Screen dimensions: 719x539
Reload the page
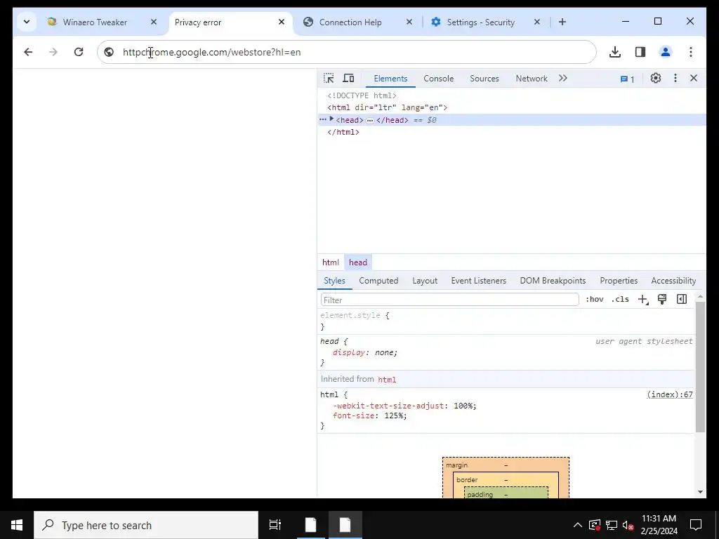point(79,52)
